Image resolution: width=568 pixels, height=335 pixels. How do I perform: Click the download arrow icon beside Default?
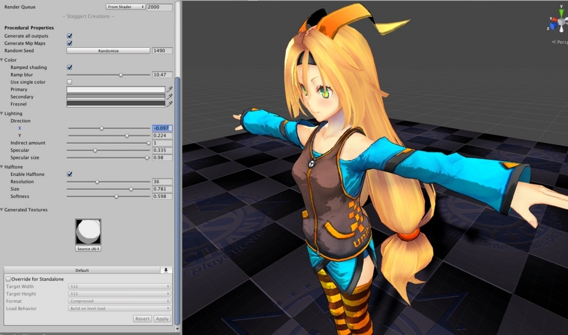(x=166, y=270)
